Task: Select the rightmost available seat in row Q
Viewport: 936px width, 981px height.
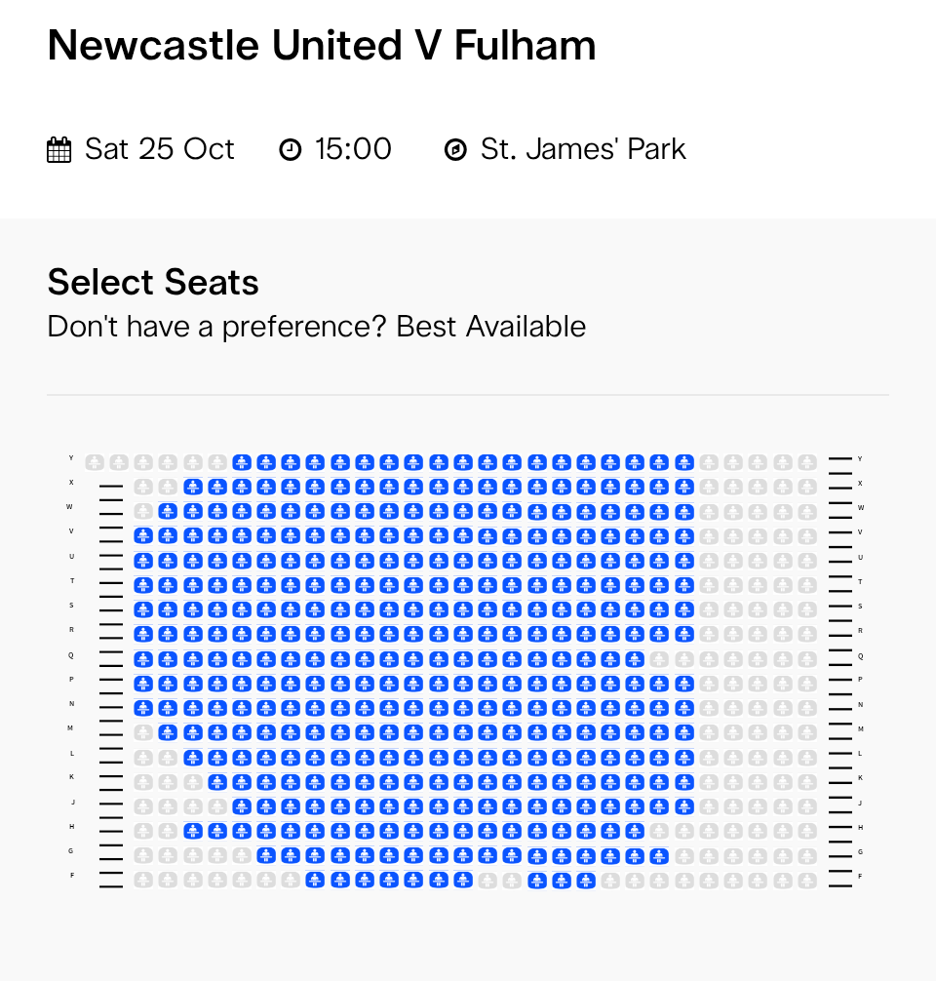Action: [635, 659]
